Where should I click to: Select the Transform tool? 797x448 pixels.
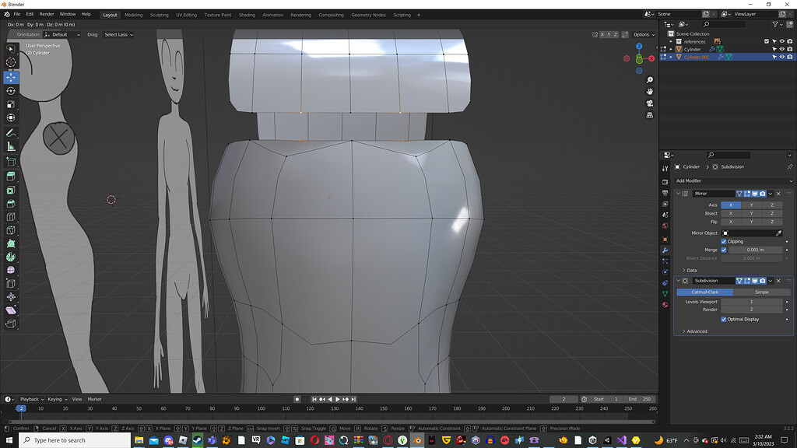[11, 117]
